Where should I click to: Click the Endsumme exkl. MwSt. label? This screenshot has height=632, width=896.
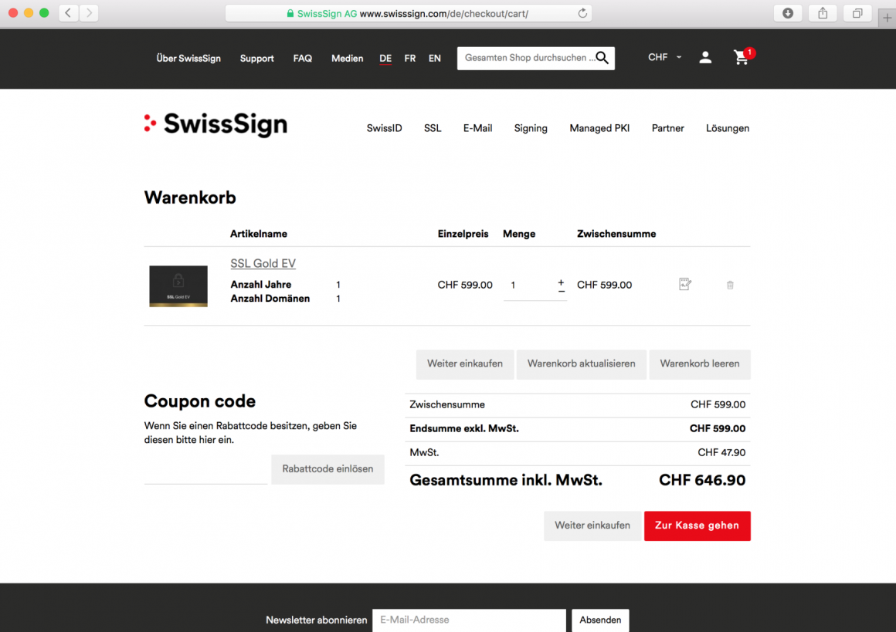click(x=464, y=429)
